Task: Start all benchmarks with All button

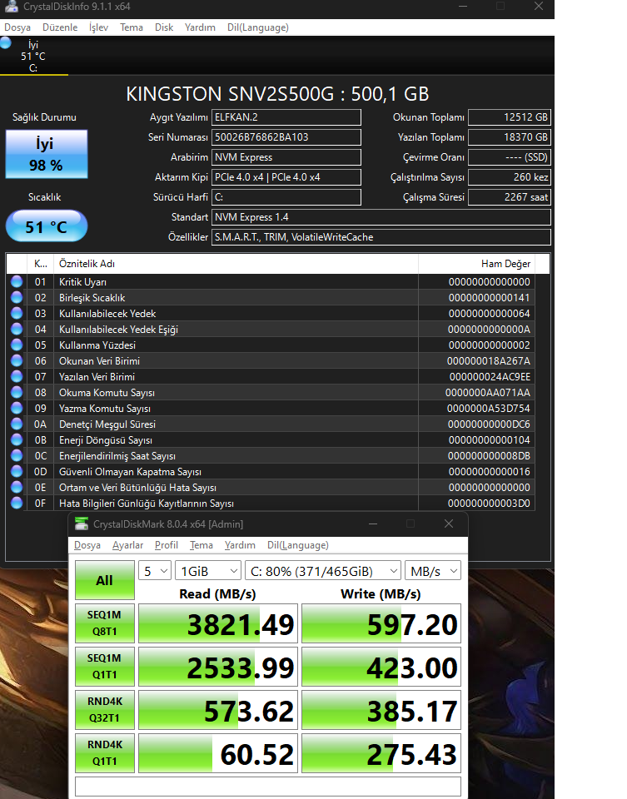Action: [x=105, y=580]
